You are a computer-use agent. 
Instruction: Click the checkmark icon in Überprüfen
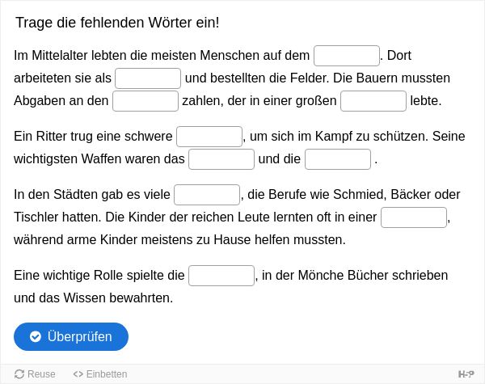[x=36, y=336]
